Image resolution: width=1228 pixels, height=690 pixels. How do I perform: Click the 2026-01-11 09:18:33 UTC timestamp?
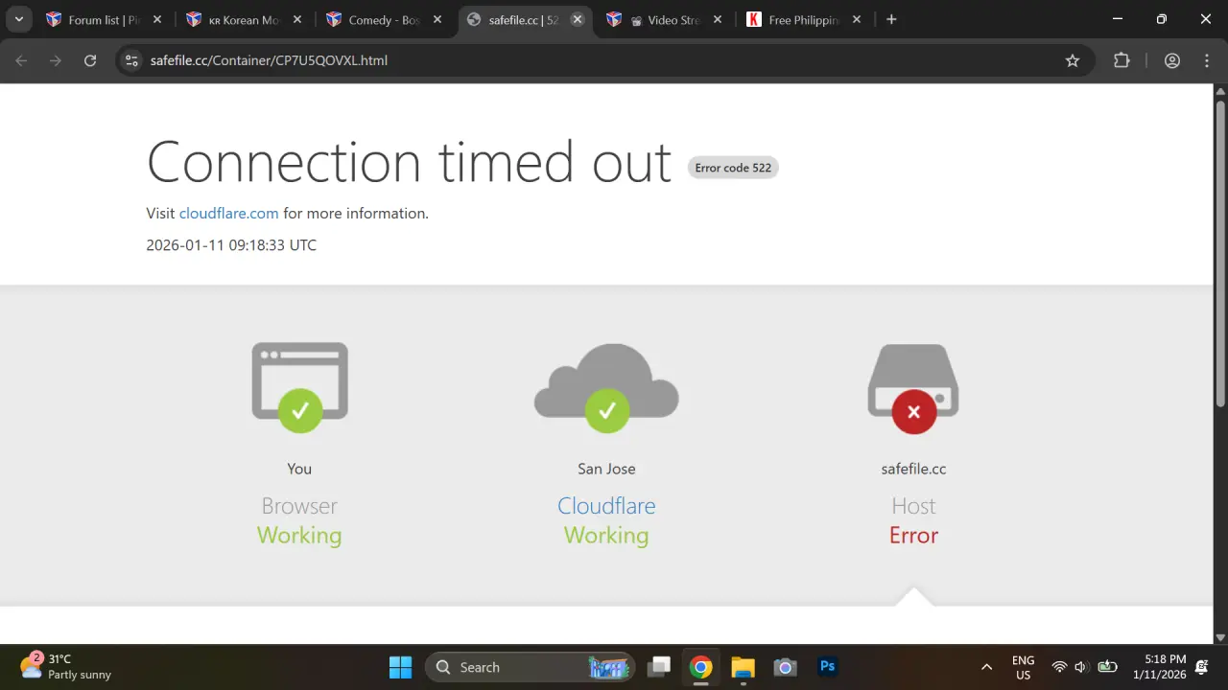pyautogui.click(x=231, y=245)
